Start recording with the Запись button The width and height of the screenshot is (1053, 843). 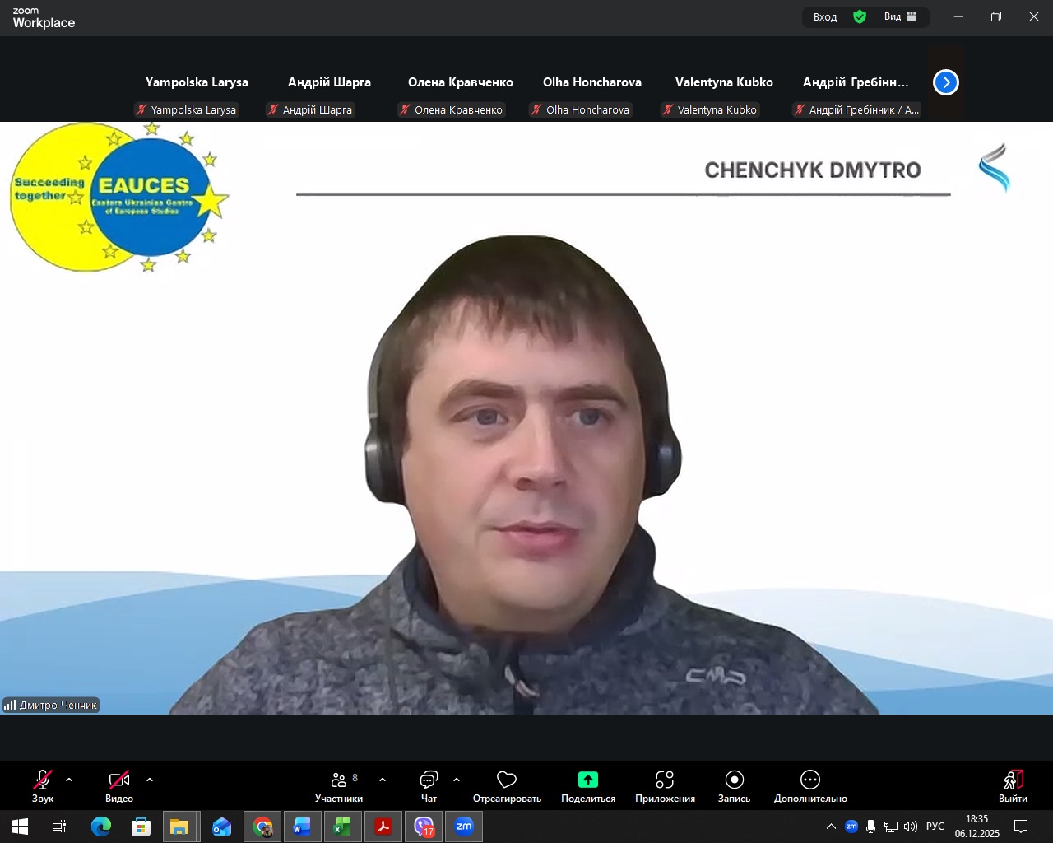point(734,785)
